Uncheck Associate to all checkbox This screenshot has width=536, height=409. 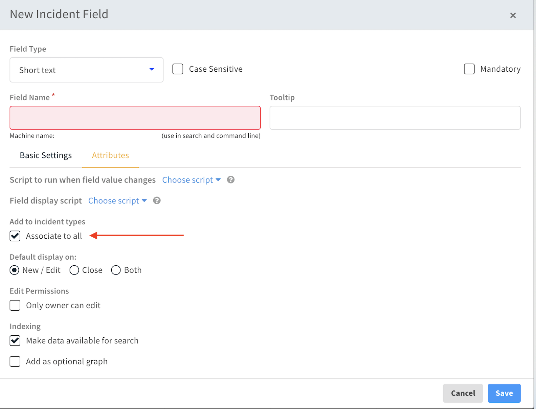click(x=15, y=236)
